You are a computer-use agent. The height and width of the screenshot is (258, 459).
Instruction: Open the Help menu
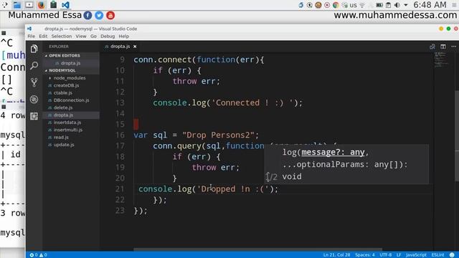[x=123, y=37]
